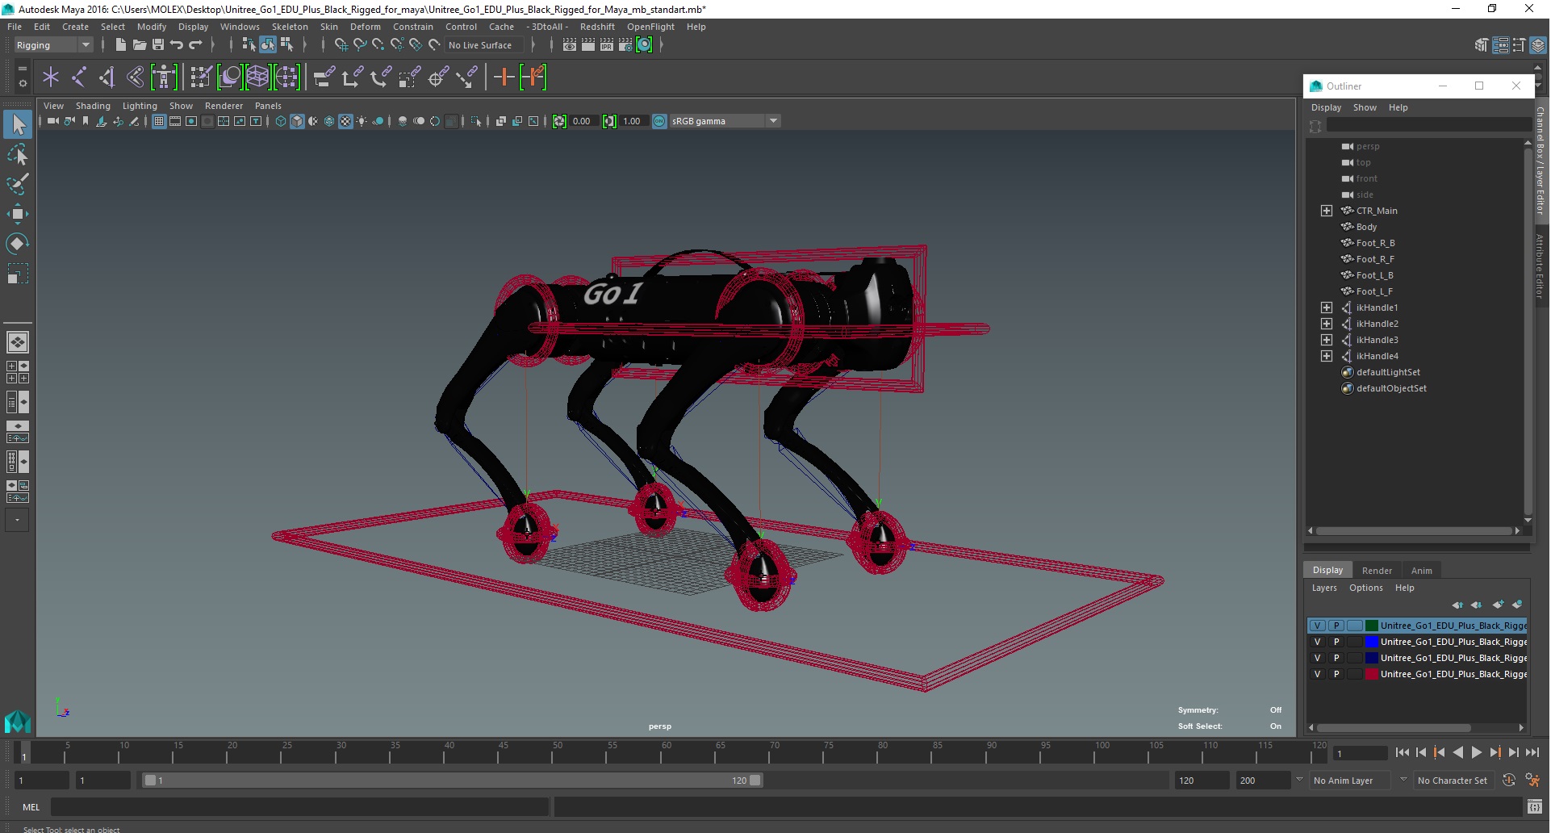Step to next key button
Screen dimensions: 1551x833
[1495, 752]
